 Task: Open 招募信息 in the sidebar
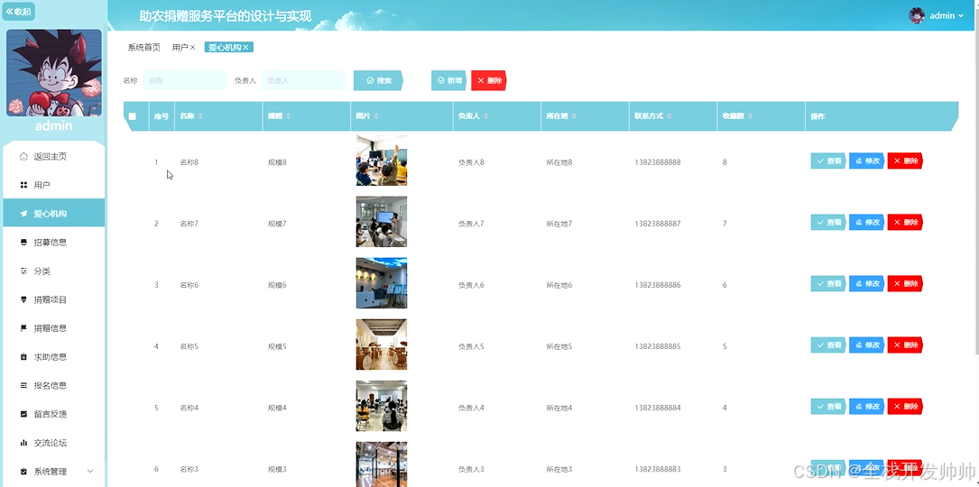[x=53, y=243]
